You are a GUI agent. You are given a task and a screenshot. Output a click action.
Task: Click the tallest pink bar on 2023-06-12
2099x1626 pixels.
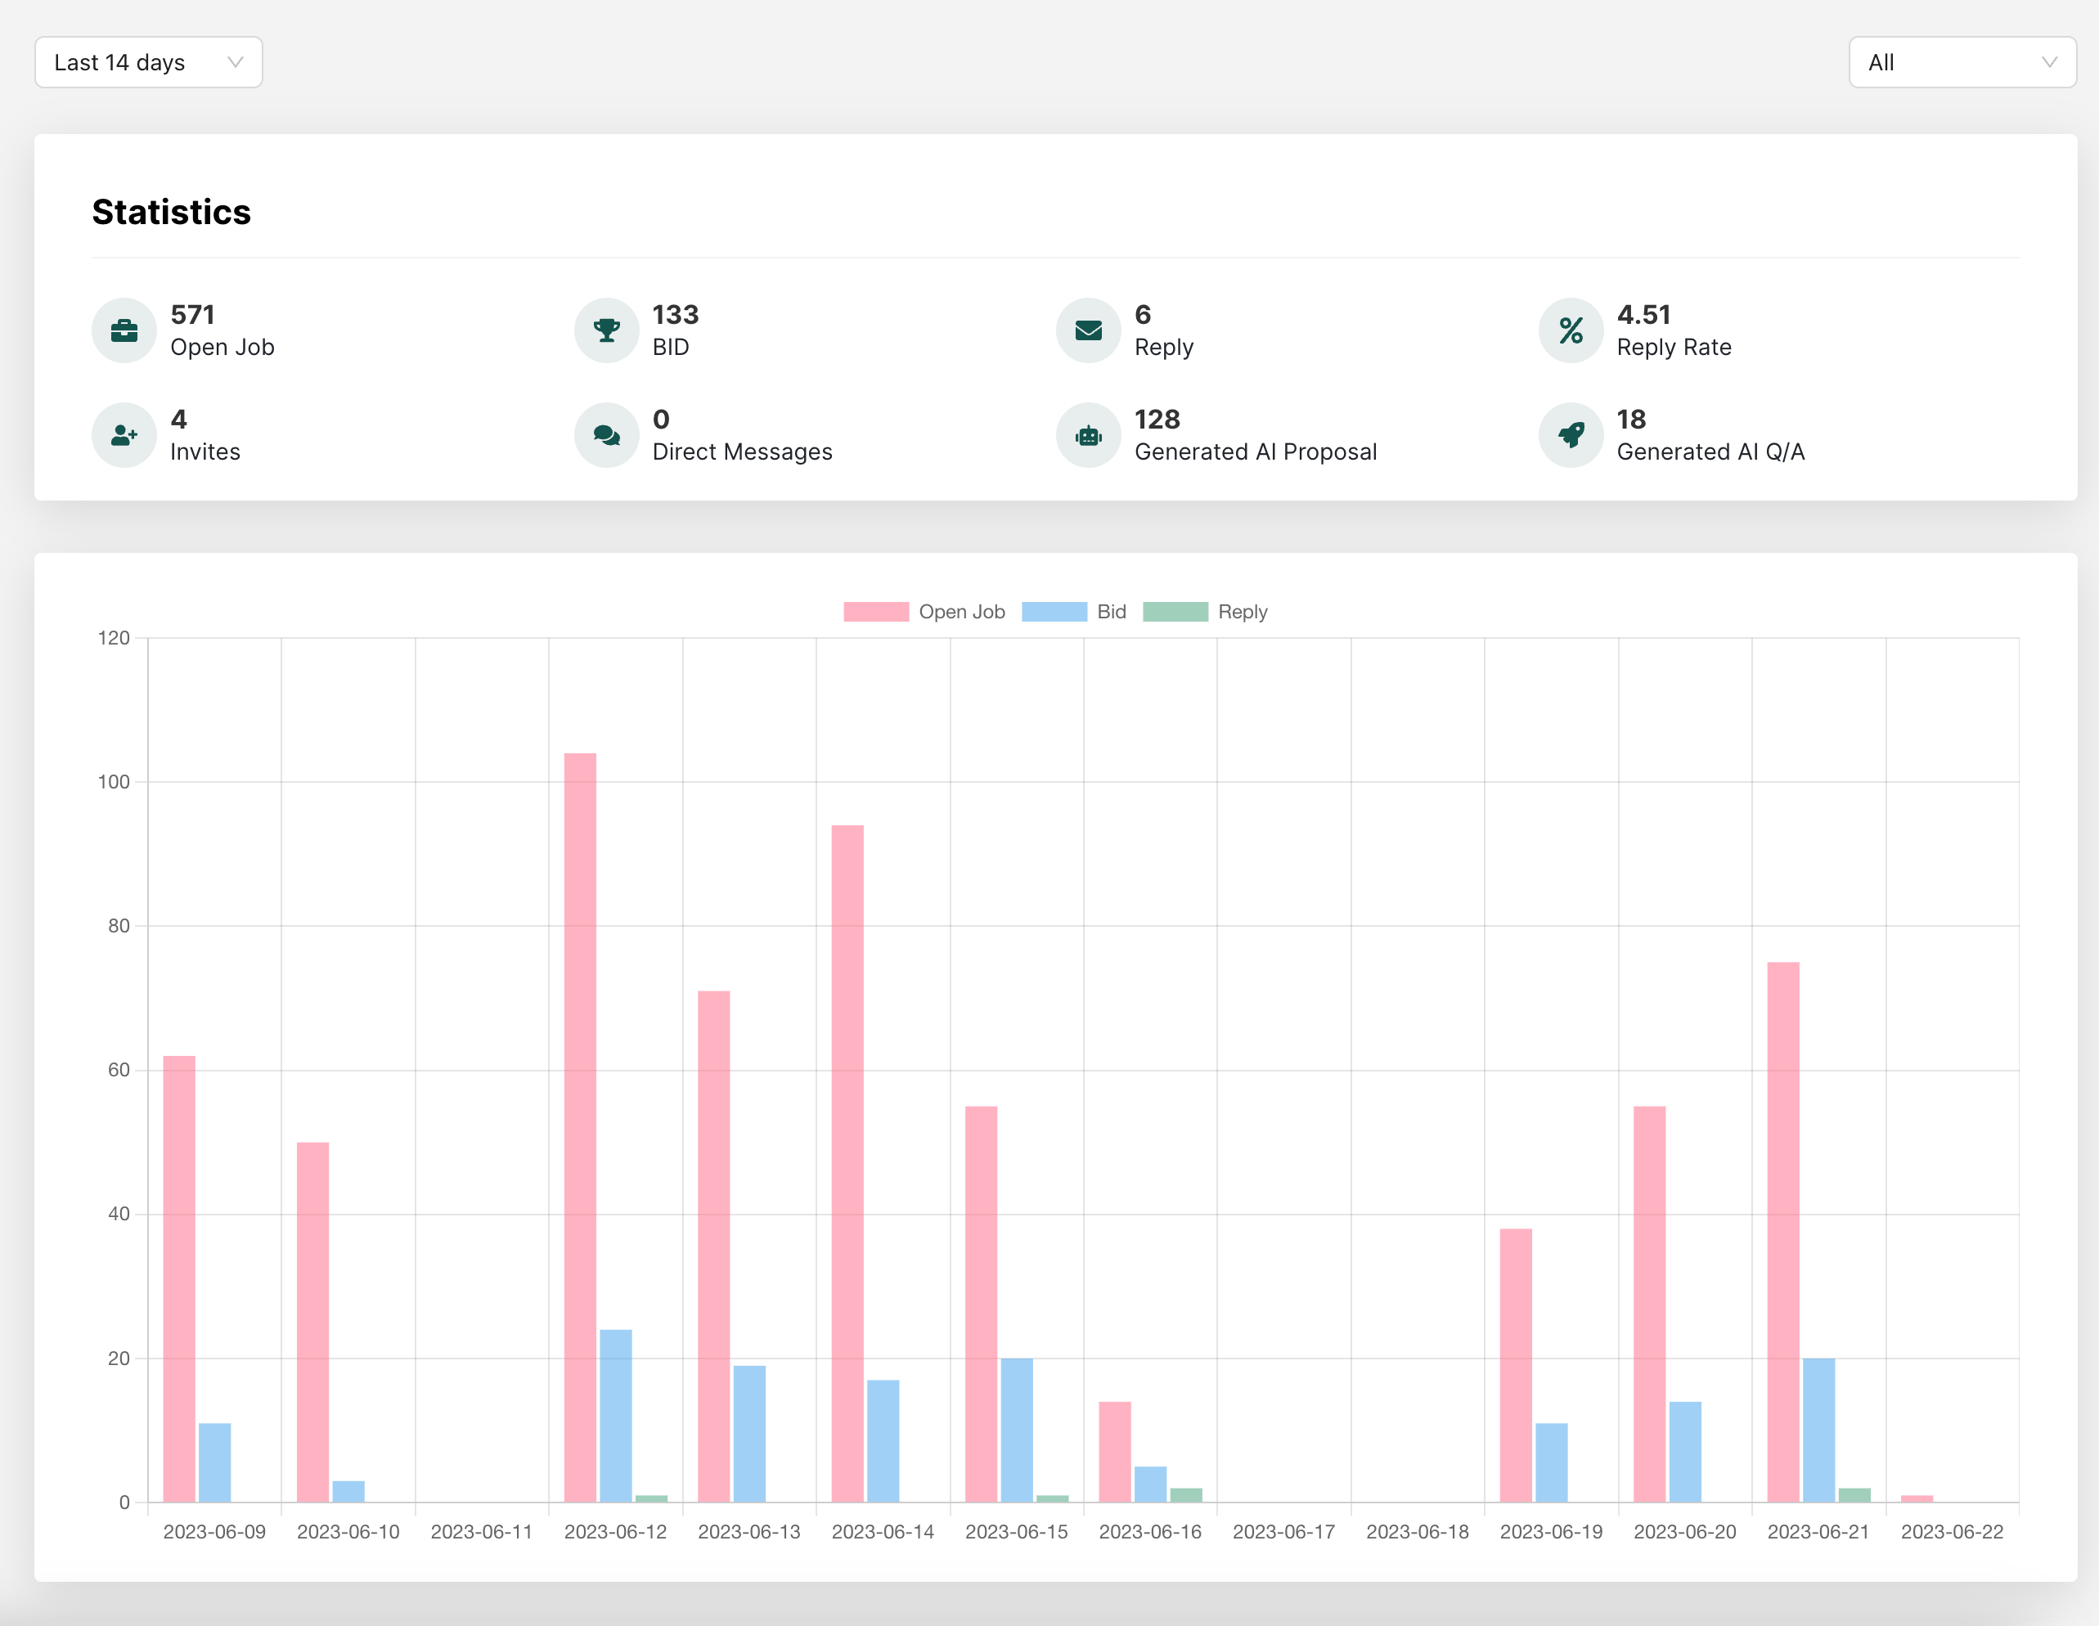coord(579,1126)
